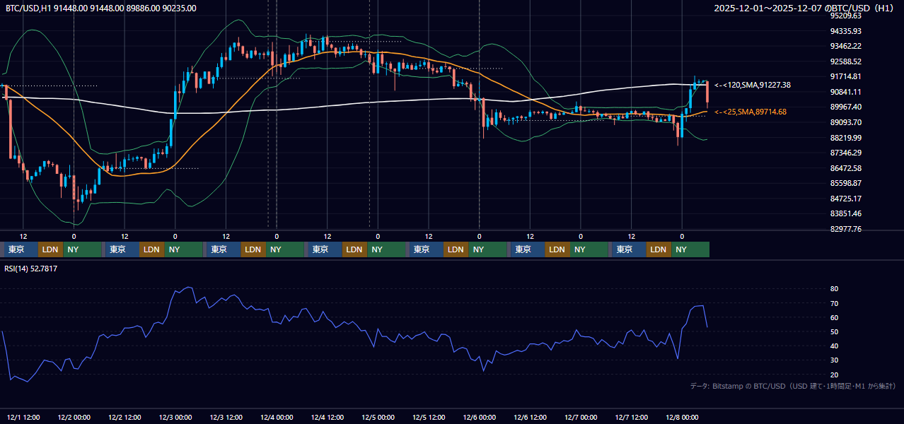Screen dimensions: 904x424
Task: Click RSI scale level 30
Action: coord(834,360)
